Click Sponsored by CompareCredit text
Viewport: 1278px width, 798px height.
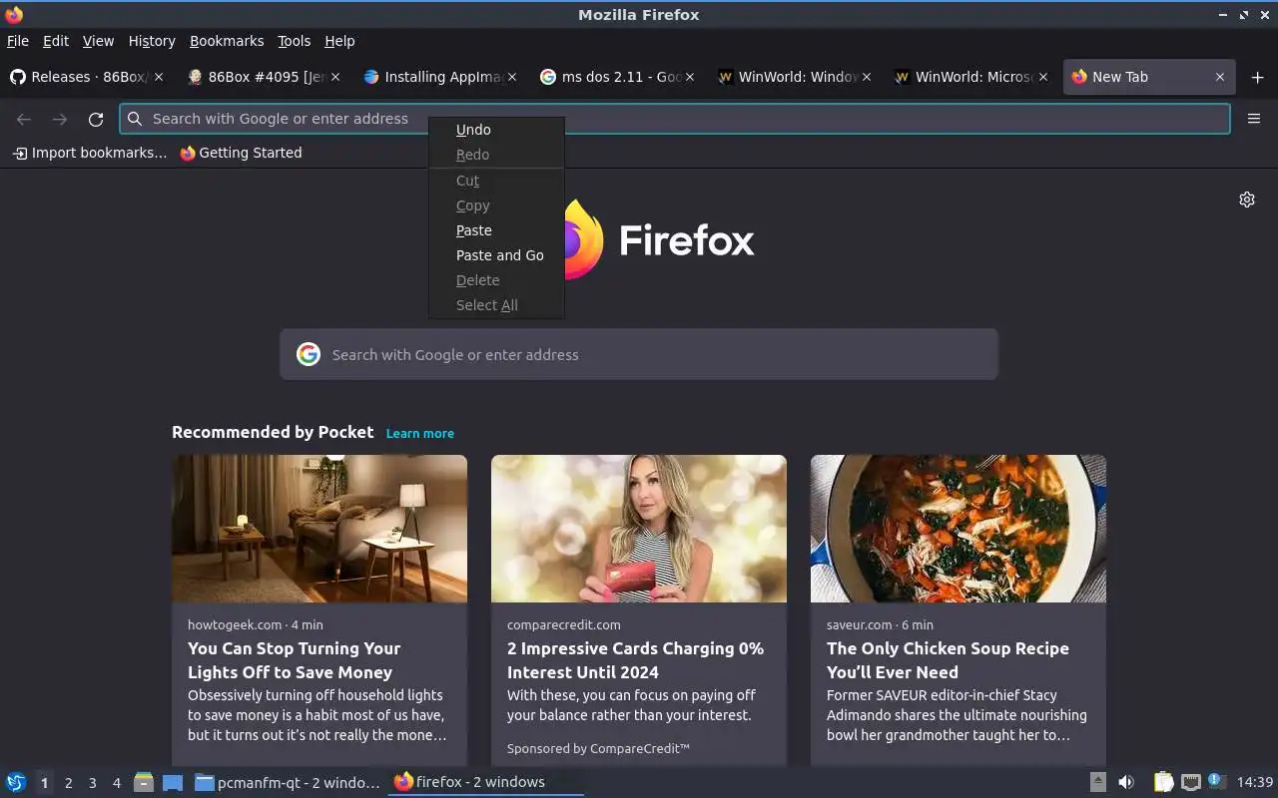[598, 748]
